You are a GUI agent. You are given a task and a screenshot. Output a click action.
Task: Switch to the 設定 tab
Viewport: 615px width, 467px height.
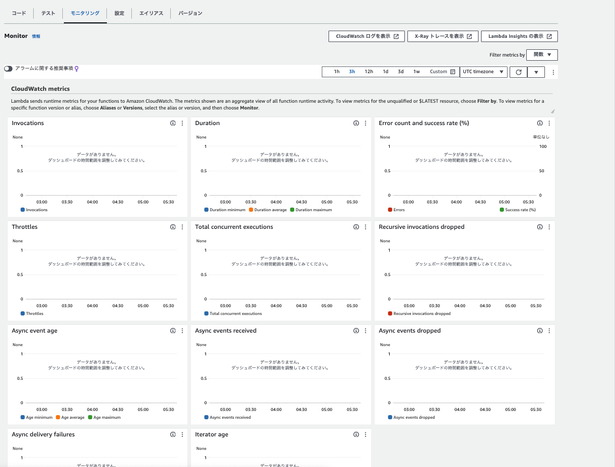click(x=119, y=13)
